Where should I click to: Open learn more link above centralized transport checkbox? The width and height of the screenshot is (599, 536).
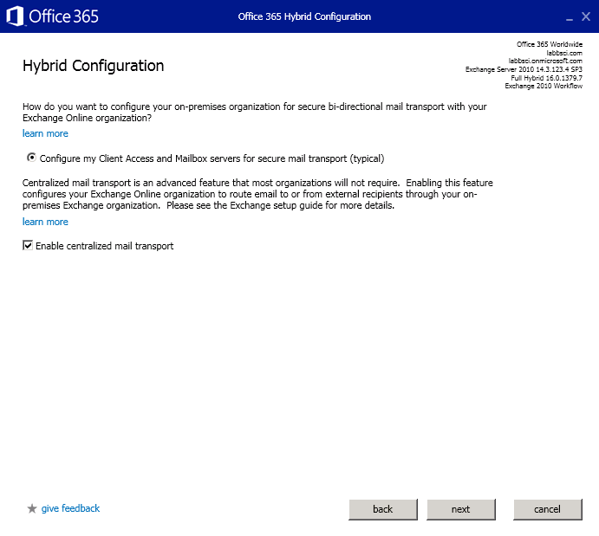point(45,222)
